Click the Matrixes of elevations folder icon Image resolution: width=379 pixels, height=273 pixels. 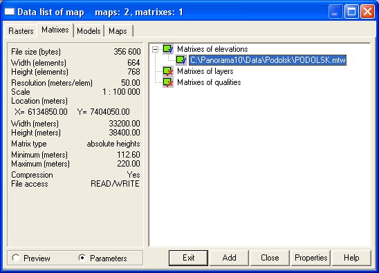(168, 49)
